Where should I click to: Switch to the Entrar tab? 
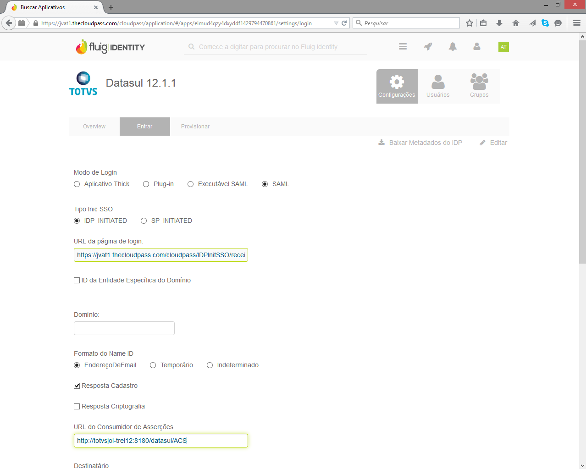coord(144,127)
